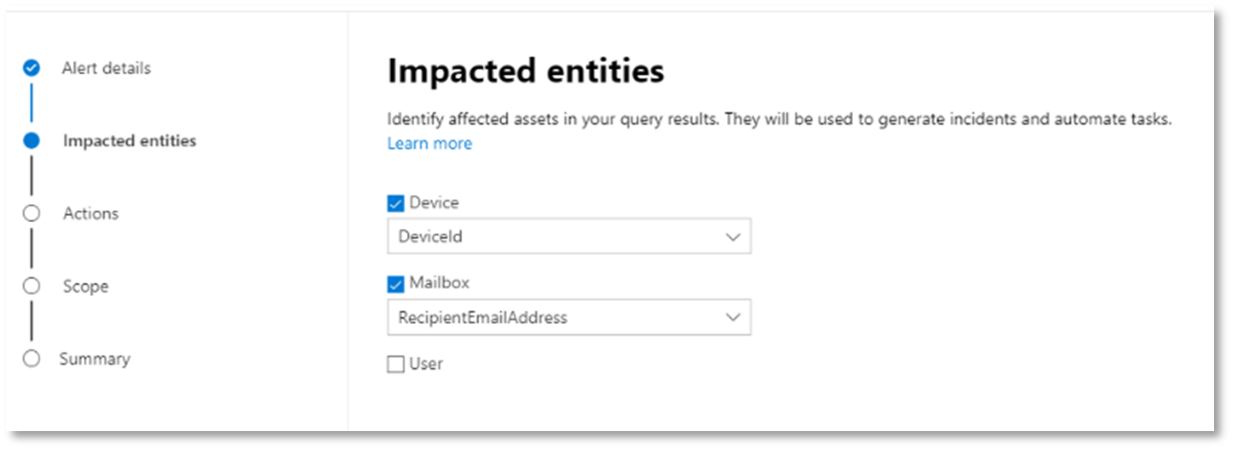Screen dimensions: 1233x450
Task: Enable the User checkbox
Action: click(396, 364)
